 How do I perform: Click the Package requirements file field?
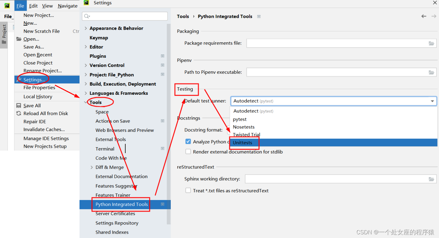click(342, 43)
